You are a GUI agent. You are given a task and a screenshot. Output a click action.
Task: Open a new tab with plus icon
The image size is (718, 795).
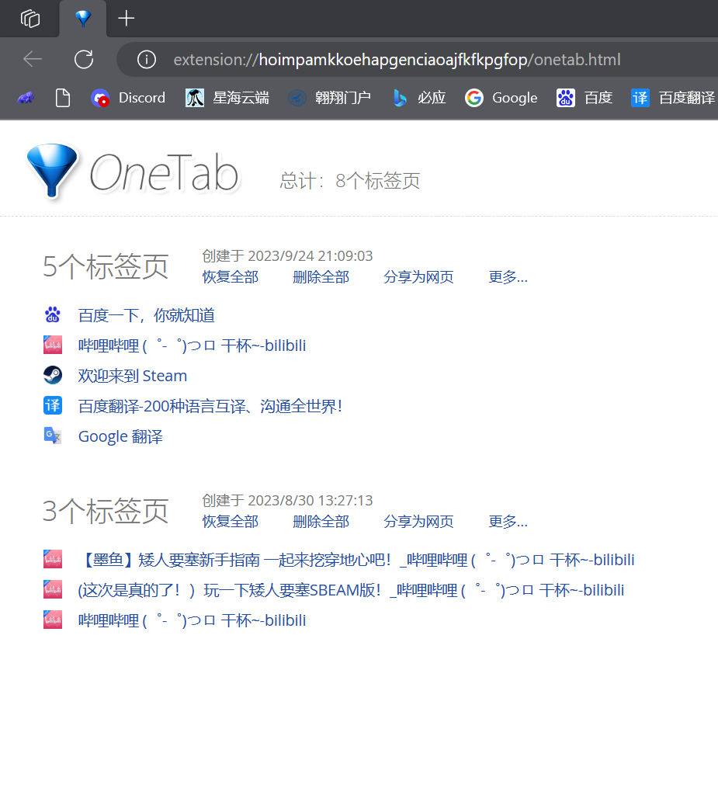click(126, 19)
